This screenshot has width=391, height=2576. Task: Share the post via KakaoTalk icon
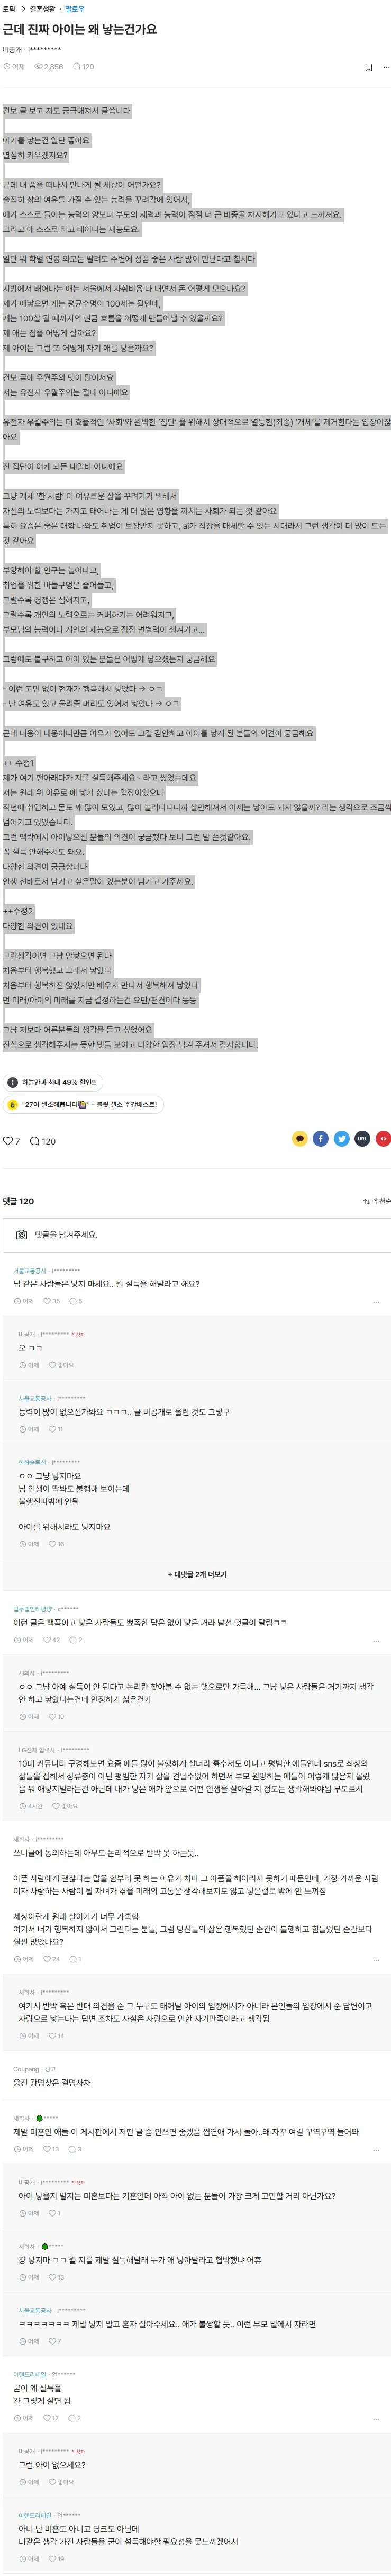(x=299, y=1139)
